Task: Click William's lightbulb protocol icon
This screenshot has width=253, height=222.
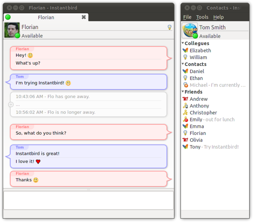Action: [x=185, y=57]
